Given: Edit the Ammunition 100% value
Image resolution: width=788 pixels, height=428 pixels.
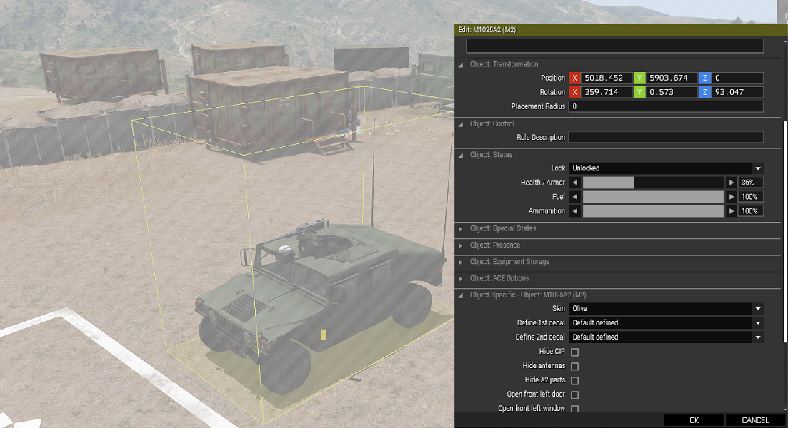Looking at the screenshot, I should pos(751,211).
